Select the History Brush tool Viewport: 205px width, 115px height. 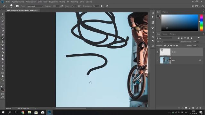pos(3,45)
